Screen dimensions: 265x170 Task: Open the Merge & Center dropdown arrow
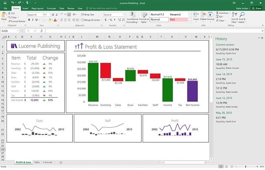(101, 20)
